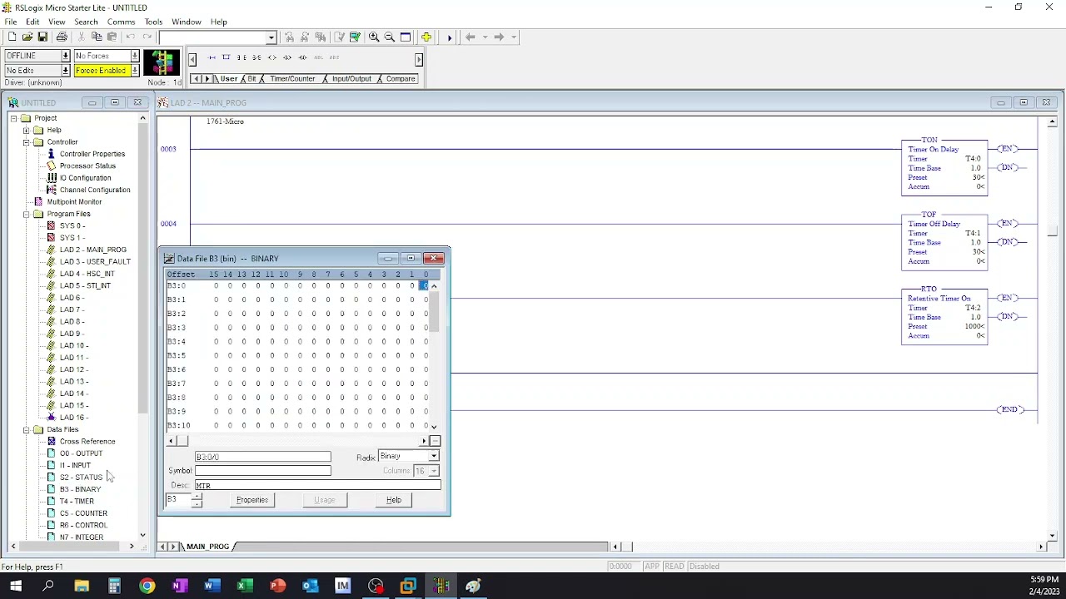Insert a new rung instruction
Viewport: 1066px width, 599px height.
[212, 57]
